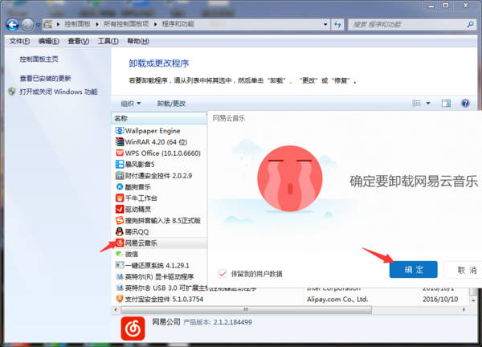Open the 编辑(E) menu

click(x=48, y=41)
